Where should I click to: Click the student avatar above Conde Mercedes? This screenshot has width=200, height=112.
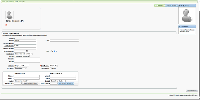[9, 15]
